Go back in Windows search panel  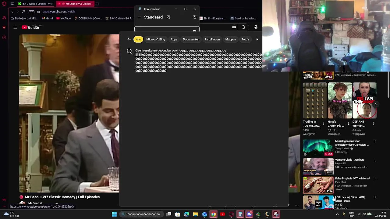(x=129, y=39)
